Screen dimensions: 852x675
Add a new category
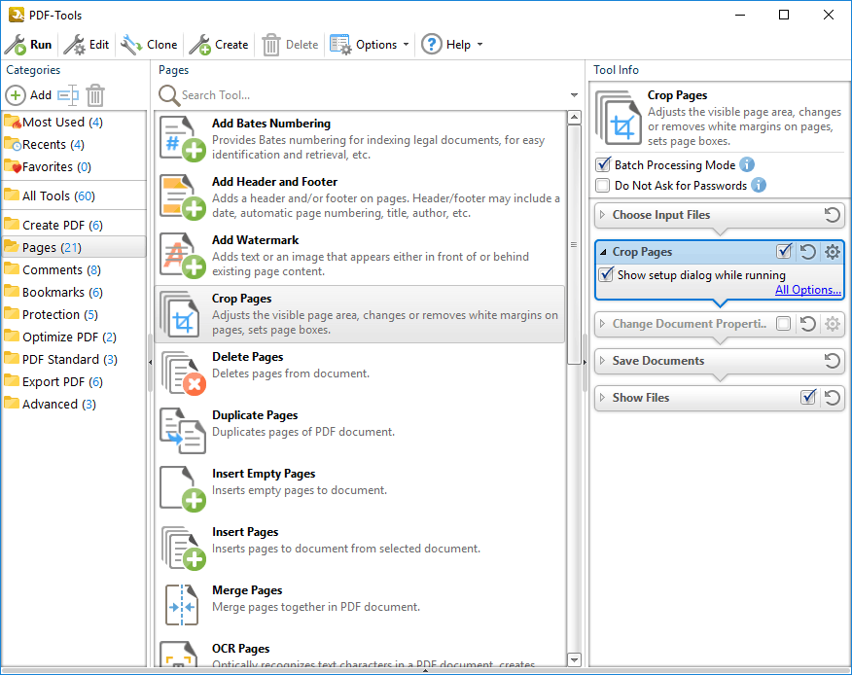pyautogui.click(x=29, y=95)
